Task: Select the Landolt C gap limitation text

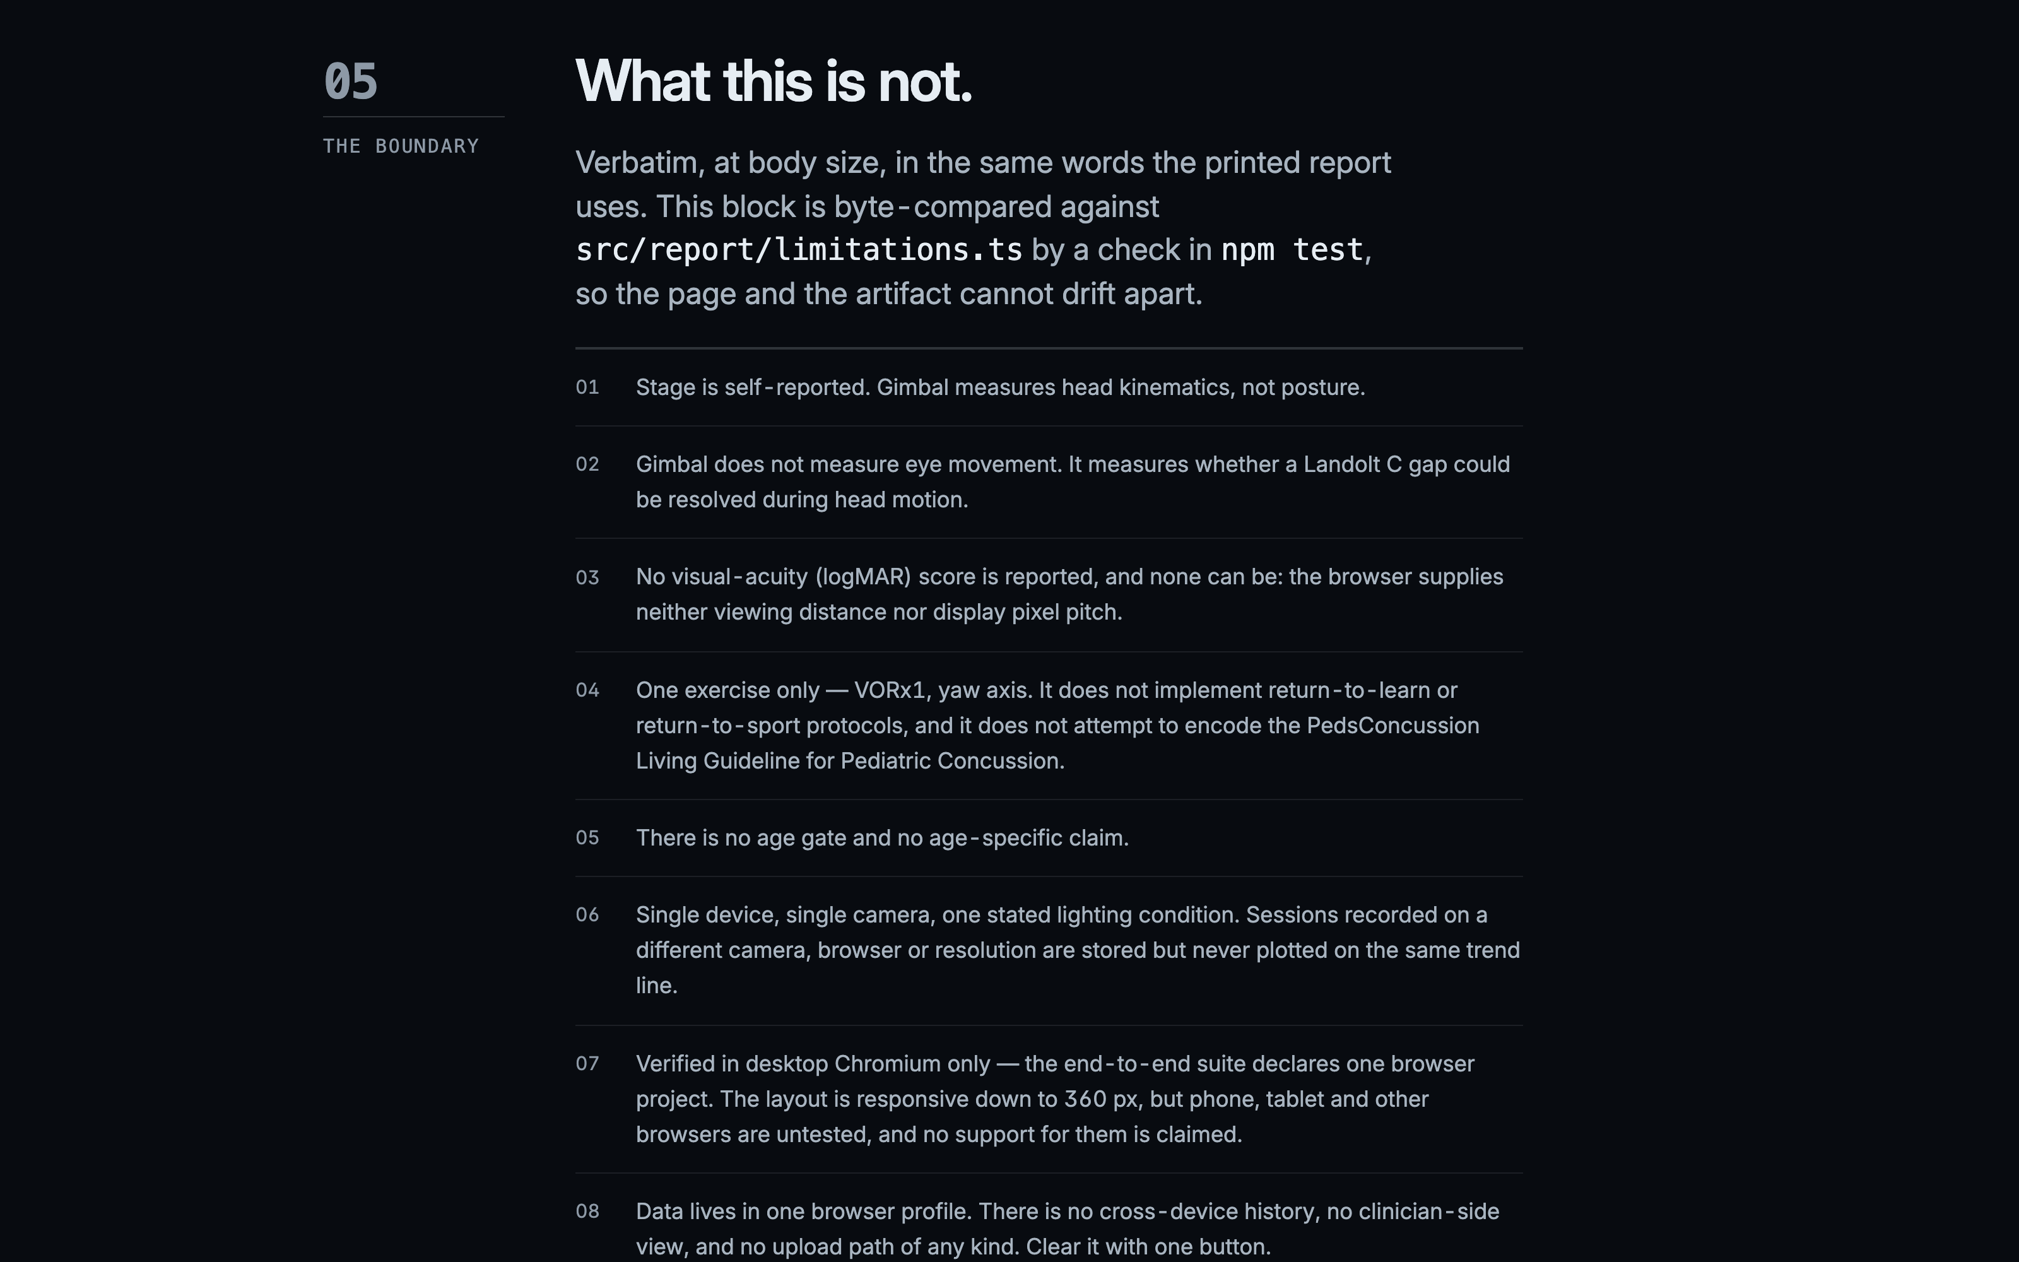Action: (1073, 481)
